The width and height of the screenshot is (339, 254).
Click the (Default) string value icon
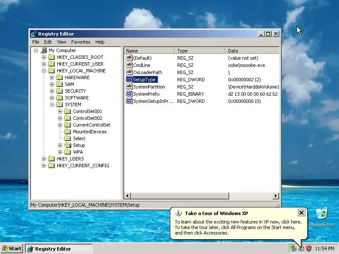(129, 58)
